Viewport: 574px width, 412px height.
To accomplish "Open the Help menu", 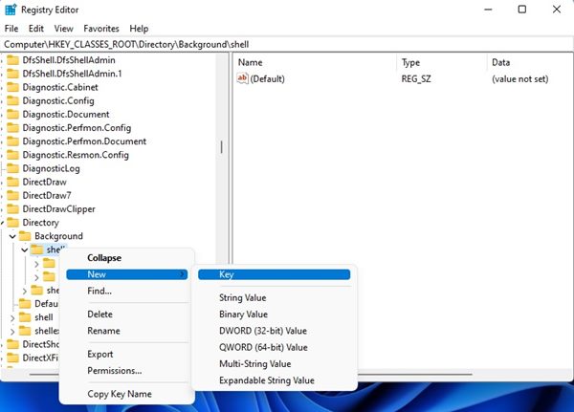I will point(139,29).
